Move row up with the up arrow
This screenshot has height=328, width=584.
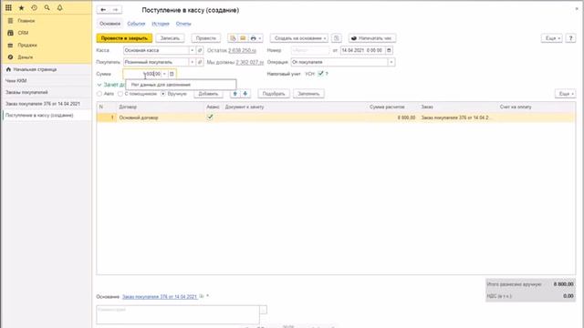click(x=235, y=94)
